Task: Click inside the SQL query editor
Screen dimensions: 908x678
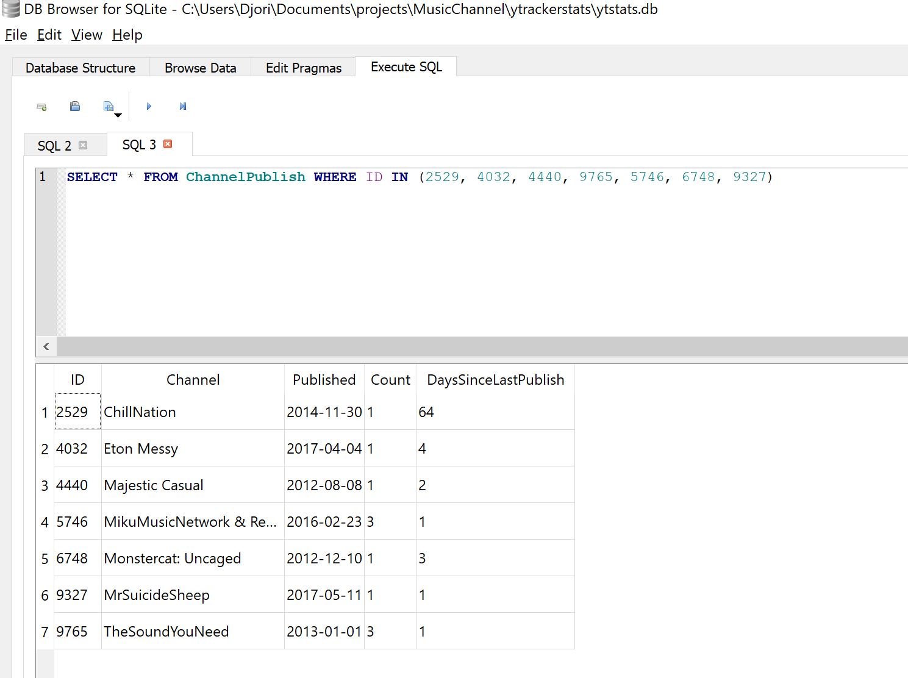Action: pos(486,252)
